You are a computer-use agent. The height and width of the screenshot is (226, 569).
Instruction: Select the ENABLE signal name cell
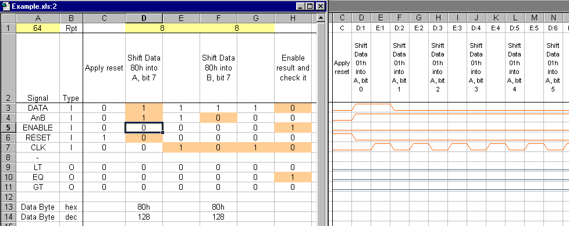click(38, 128)
